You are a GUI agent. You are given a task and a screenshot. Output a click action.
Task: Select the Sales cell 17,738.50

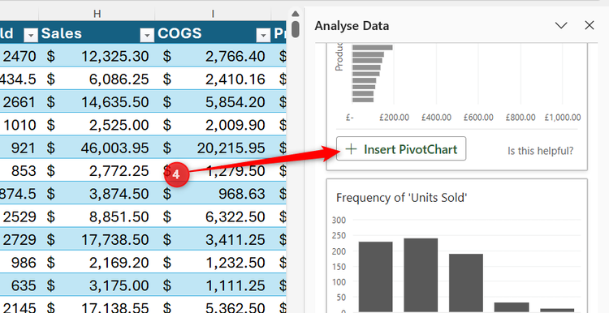(x=97, y=239)
